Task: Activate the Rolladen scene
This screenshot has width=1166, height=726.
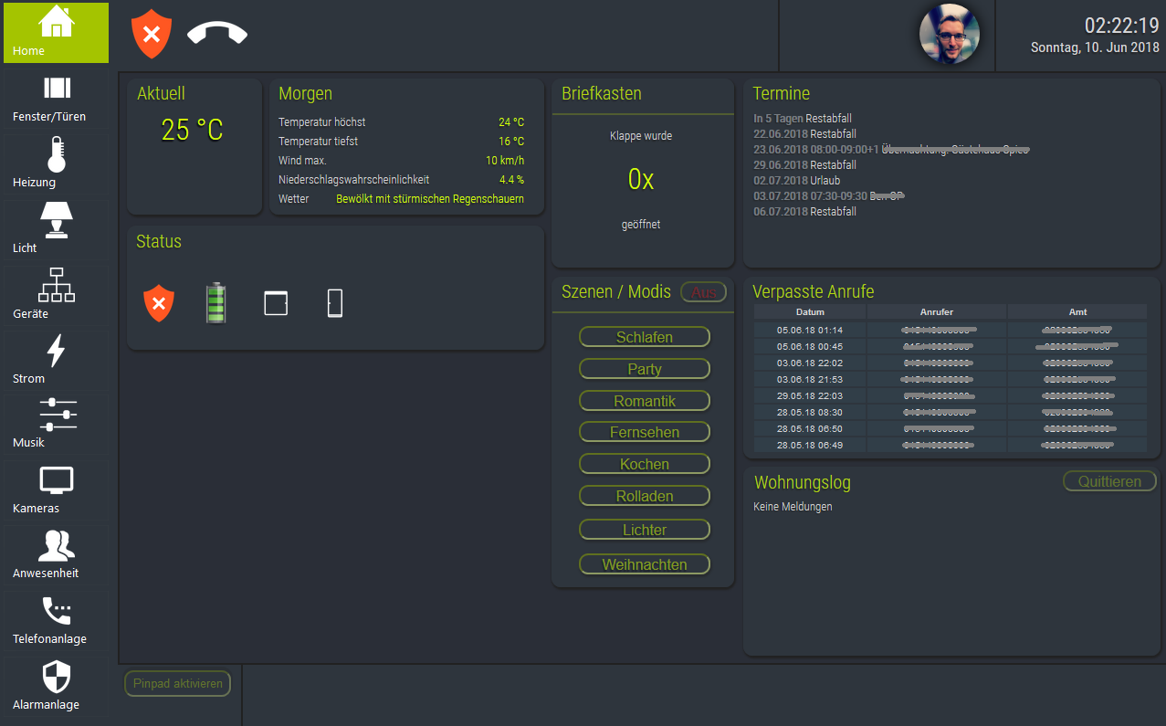Action: click(x=645, y=496)
